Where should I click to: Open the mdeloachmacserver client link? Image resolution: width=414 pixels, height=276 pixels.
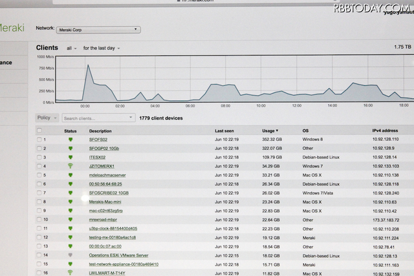click(x=107, y=175)
